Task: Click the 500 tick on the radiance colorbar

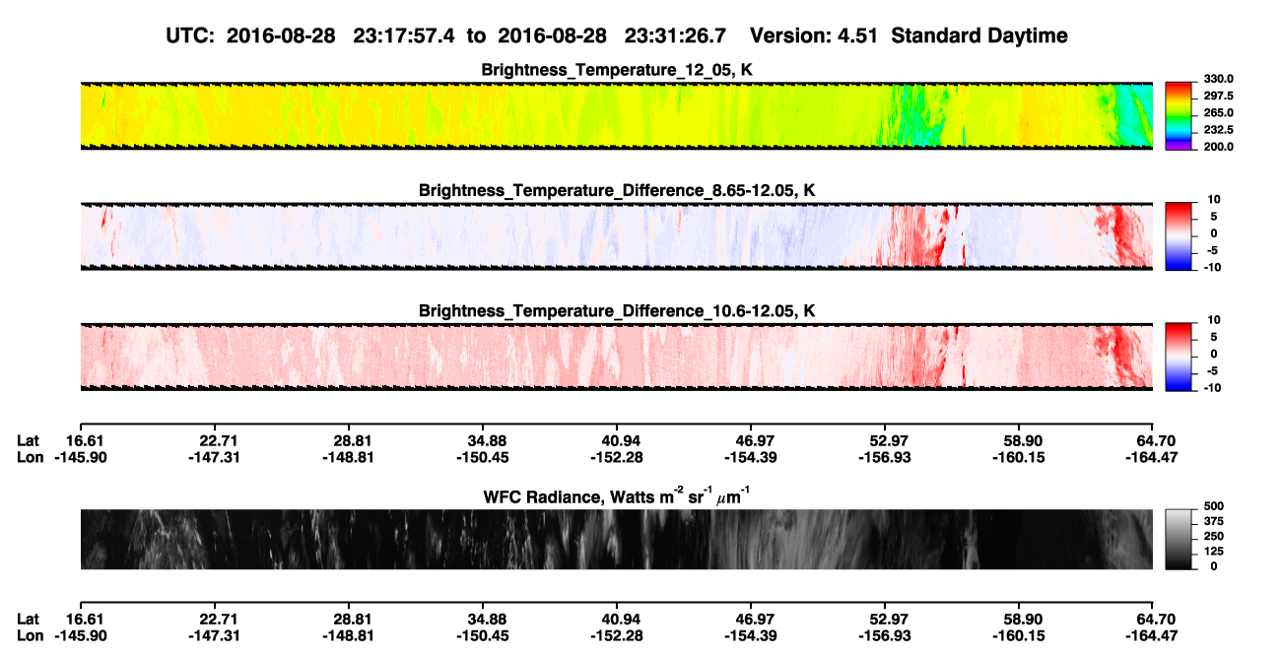Action: (1216, 508)
